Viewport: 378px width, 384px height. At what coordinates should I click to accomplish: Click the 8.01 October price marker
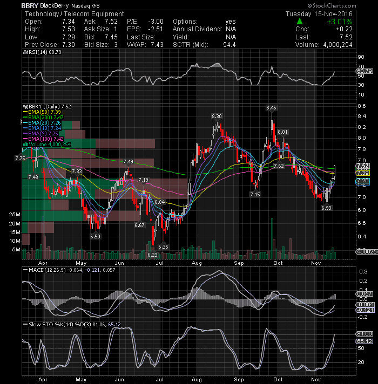pos(282,132)
